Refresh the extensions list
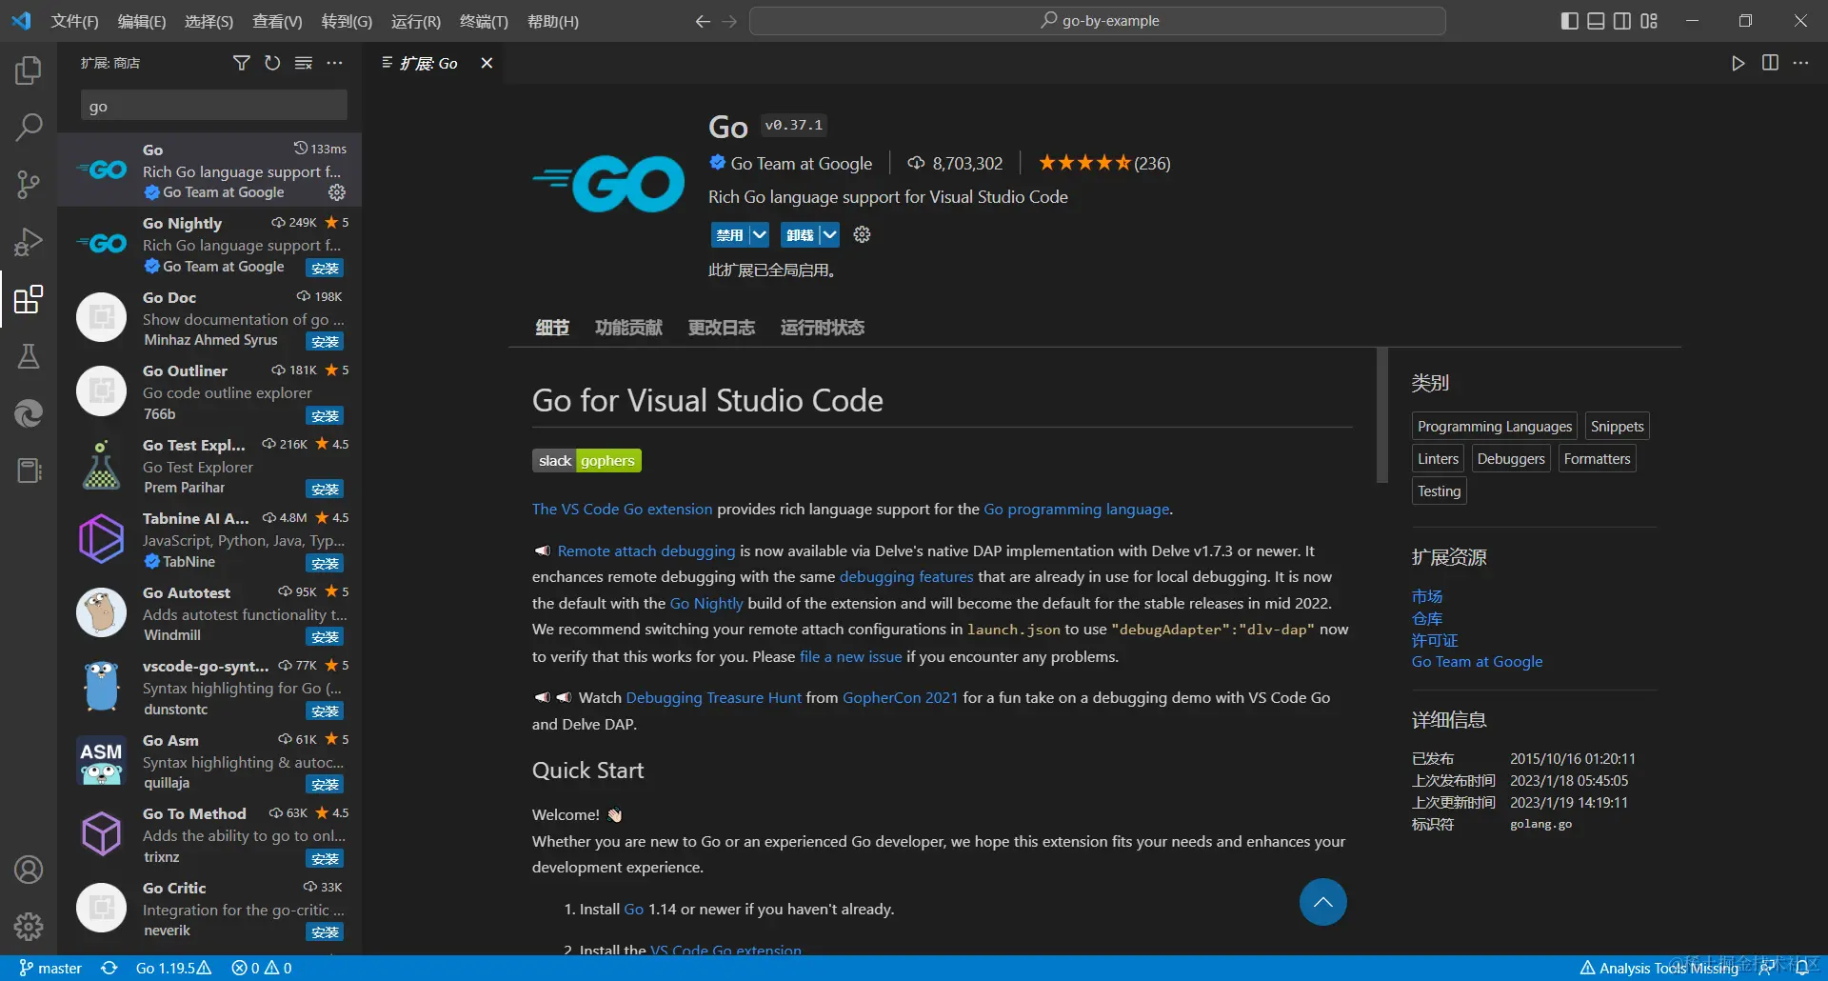This screenshot has height=981, width=1828. (272, 63)
